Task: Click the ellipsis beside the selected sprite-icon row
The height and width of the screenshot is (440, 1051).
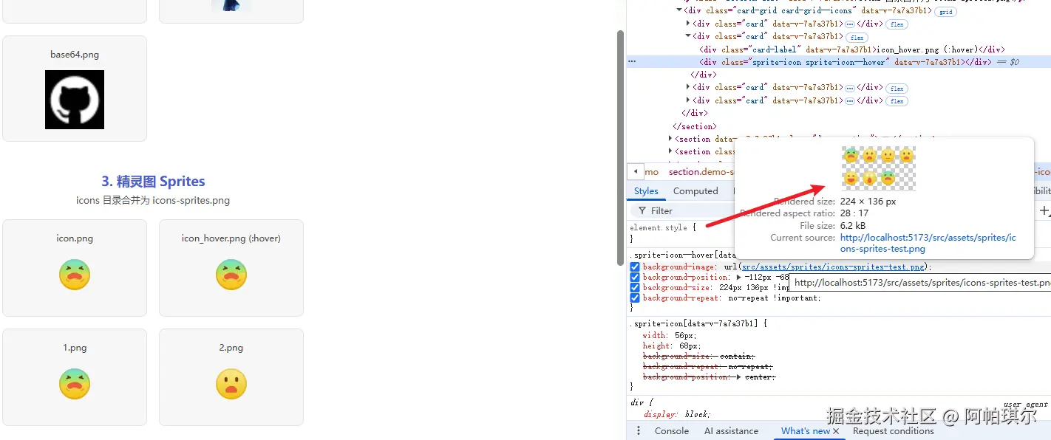Action: pos(632,62)
